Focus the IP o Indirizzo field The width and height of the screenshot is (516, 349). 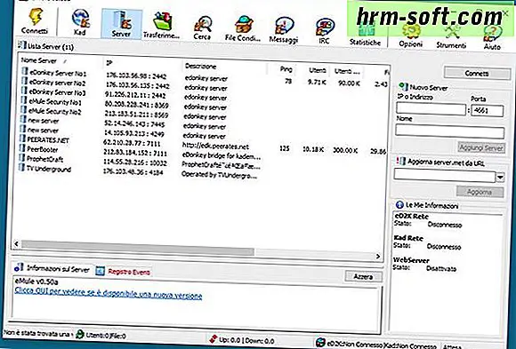pos(431,108)
